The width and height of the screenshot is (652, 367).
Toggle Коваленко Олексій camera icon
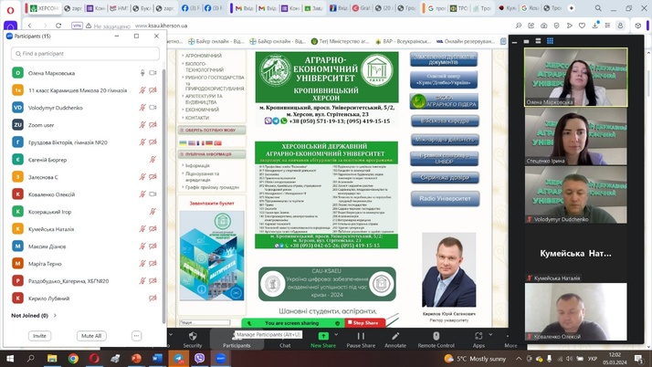[x=153, y=194]
